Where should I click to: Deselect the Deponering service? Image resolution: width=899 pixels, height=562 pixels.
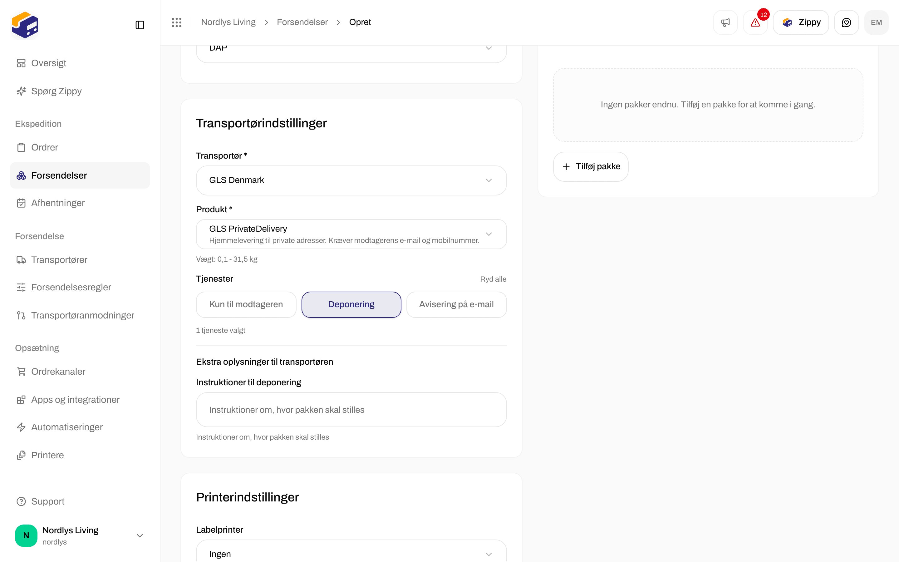click(x=351, y=304)
